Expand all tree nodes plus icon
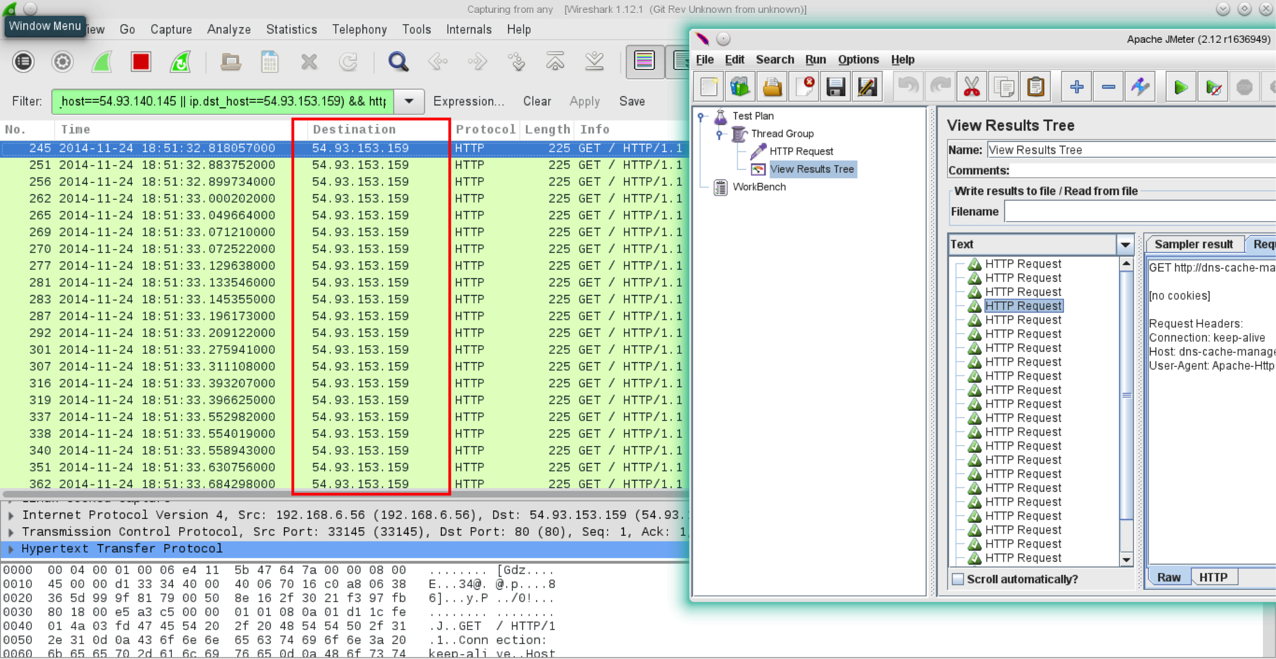Screen dimensions: 1276x659 click(x=1077, y=87)
